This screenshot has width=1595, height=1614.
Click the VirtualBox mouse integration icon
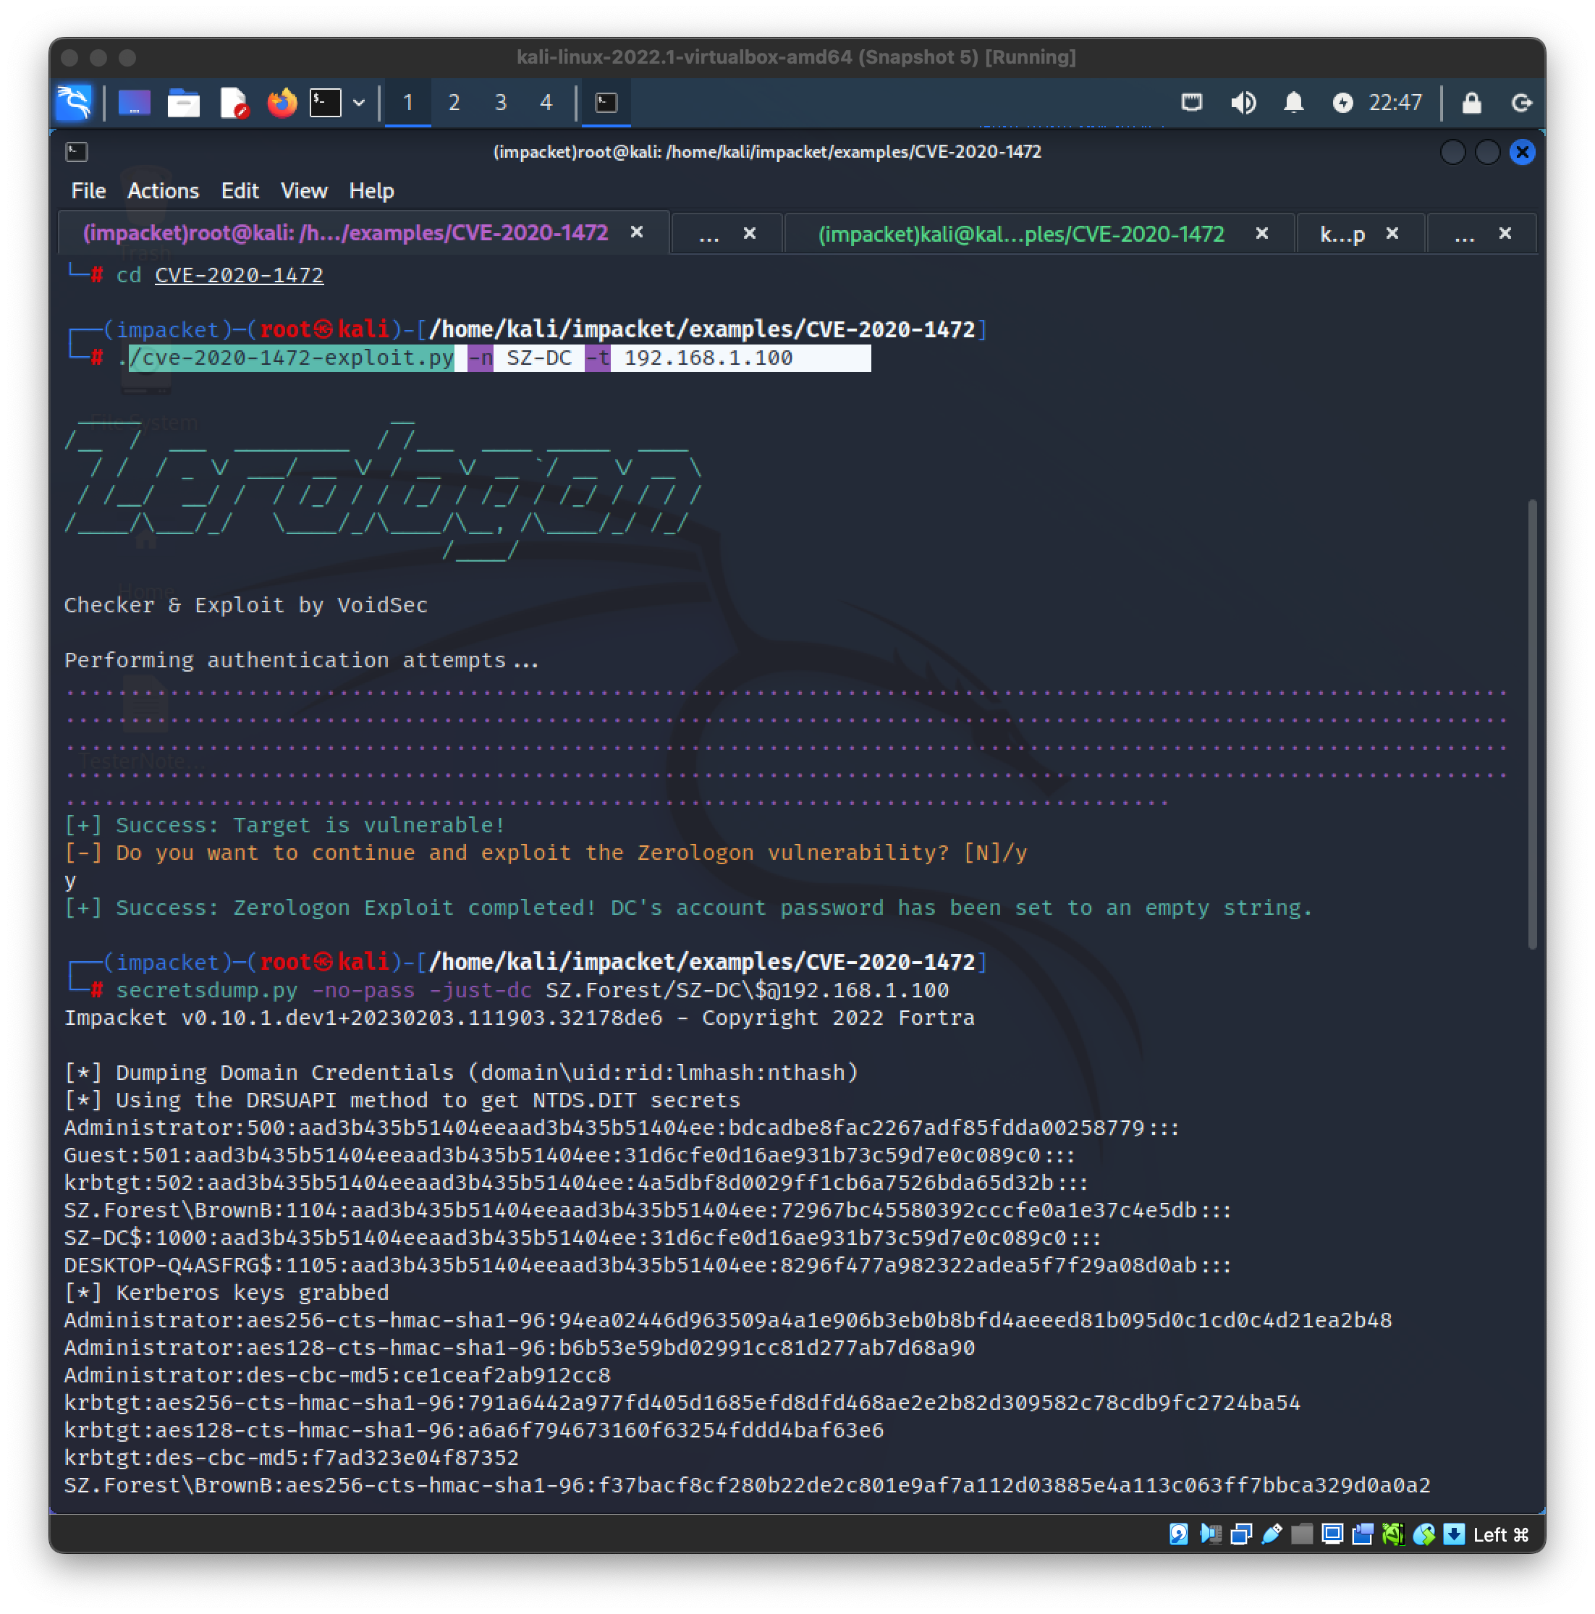pyautogui.click(x=1423, y=1534)
